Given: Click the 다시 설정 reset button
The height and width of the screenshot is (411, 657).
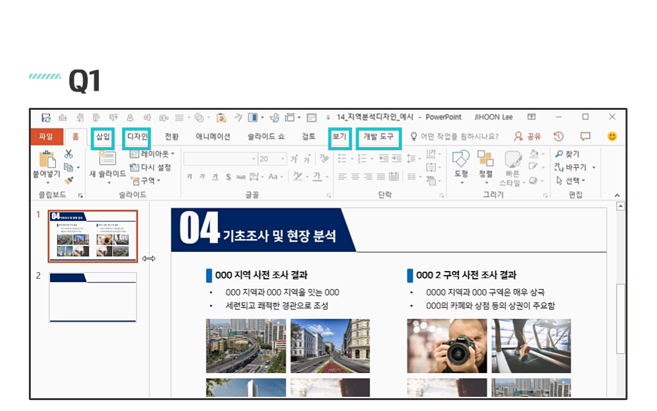Looking at the screenshot, I should click(x=150, y=168).
